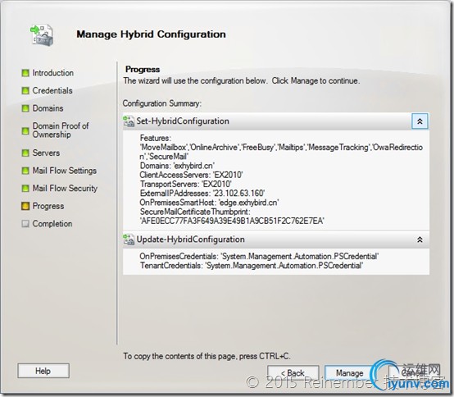The height and width of the screenshot is (397, 454).
Task: Click the green Introduction status square
Action: [x=25, y=73]
